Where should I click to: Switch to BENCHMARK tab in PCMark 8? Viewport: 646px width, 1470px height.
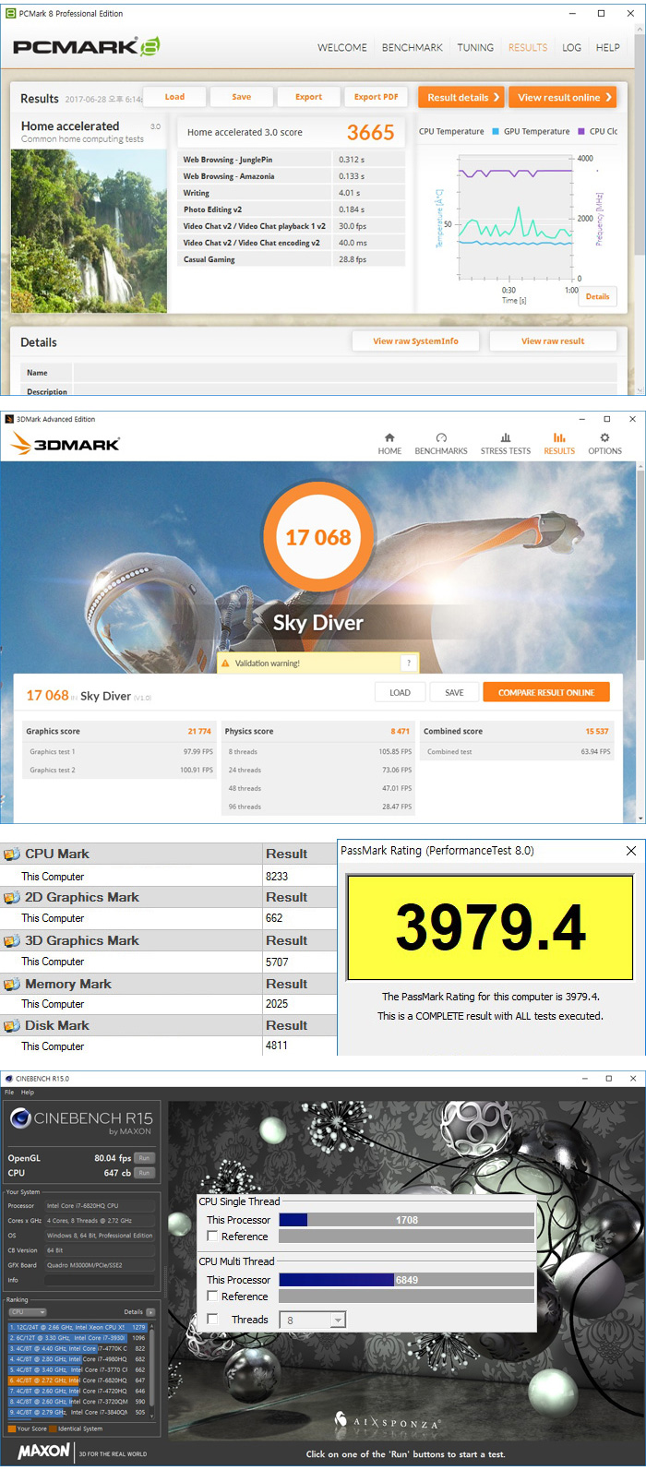[x=413, y=47]
